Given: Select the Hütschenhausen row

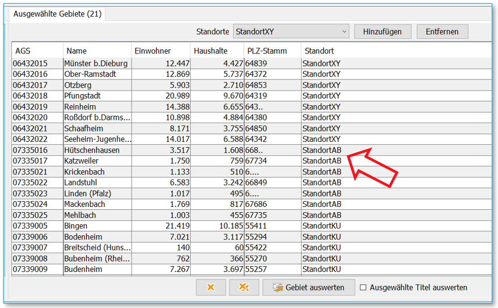Looking at the screenshot, I should (97, 150).
